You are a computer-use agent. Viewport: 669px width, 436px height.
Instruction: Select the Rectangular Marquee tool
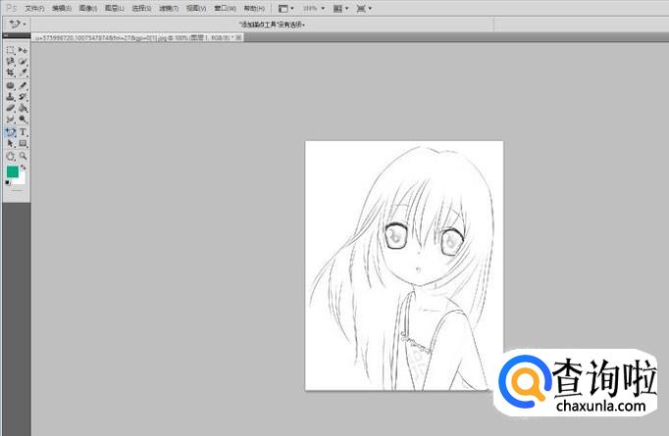[11, 50]
